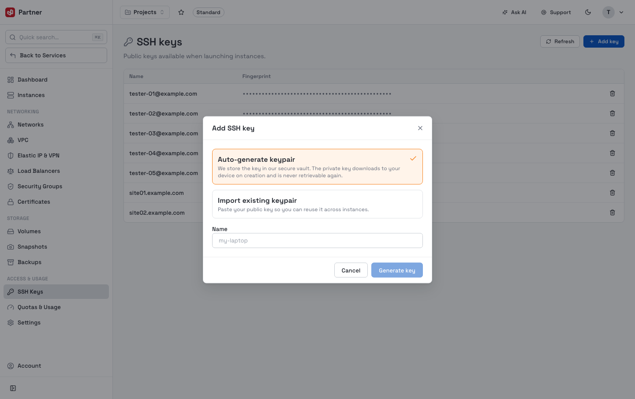The width and height of the screenshot is (635, 399).
Task: Open the Ask AI assistant
Action: (x=514, y=12)
